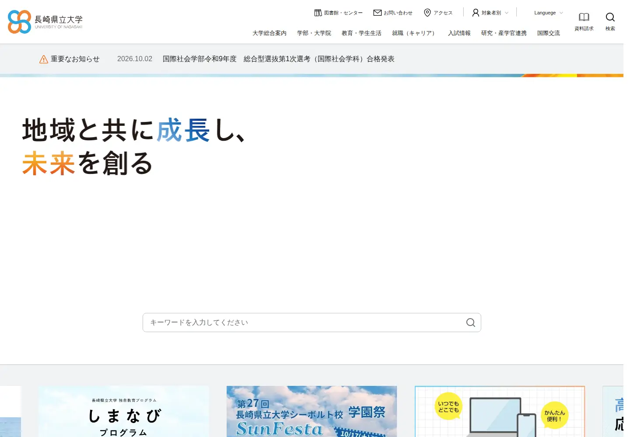Open the 研究・産学官連携 menu
The height and width of the screenshot is (437, 630).
click(x=504, y=33)
